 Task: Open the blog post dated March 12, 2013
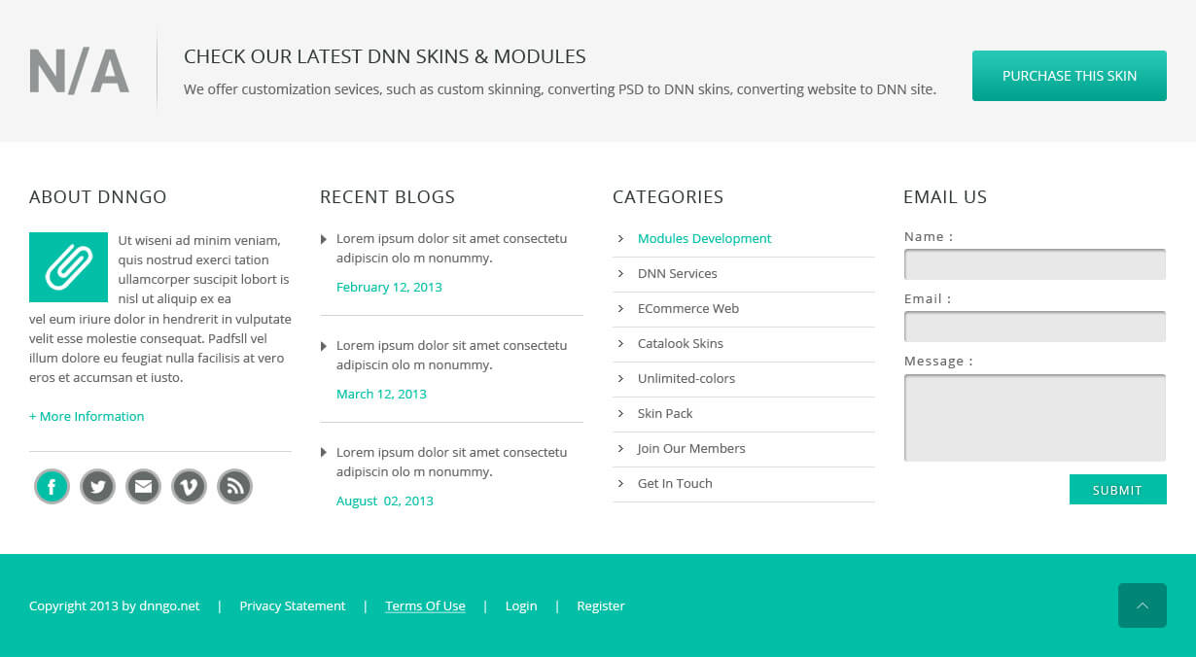(451, 355)
